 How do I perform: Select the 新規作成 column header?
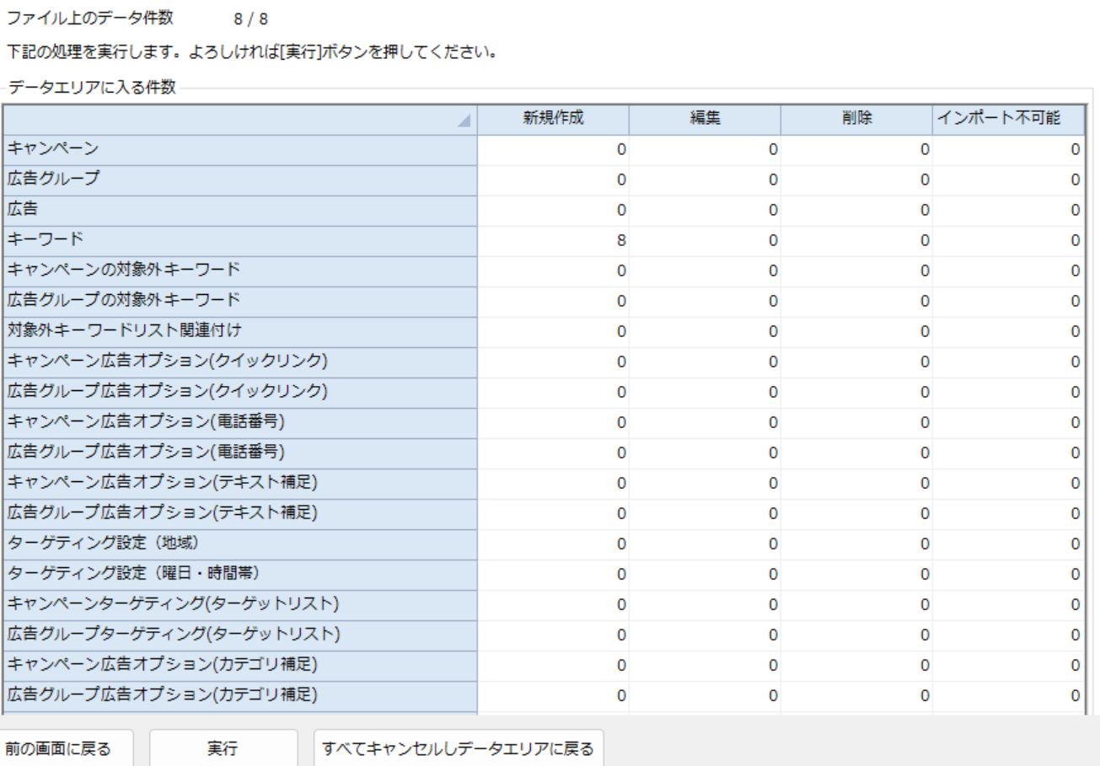[553, 120]
